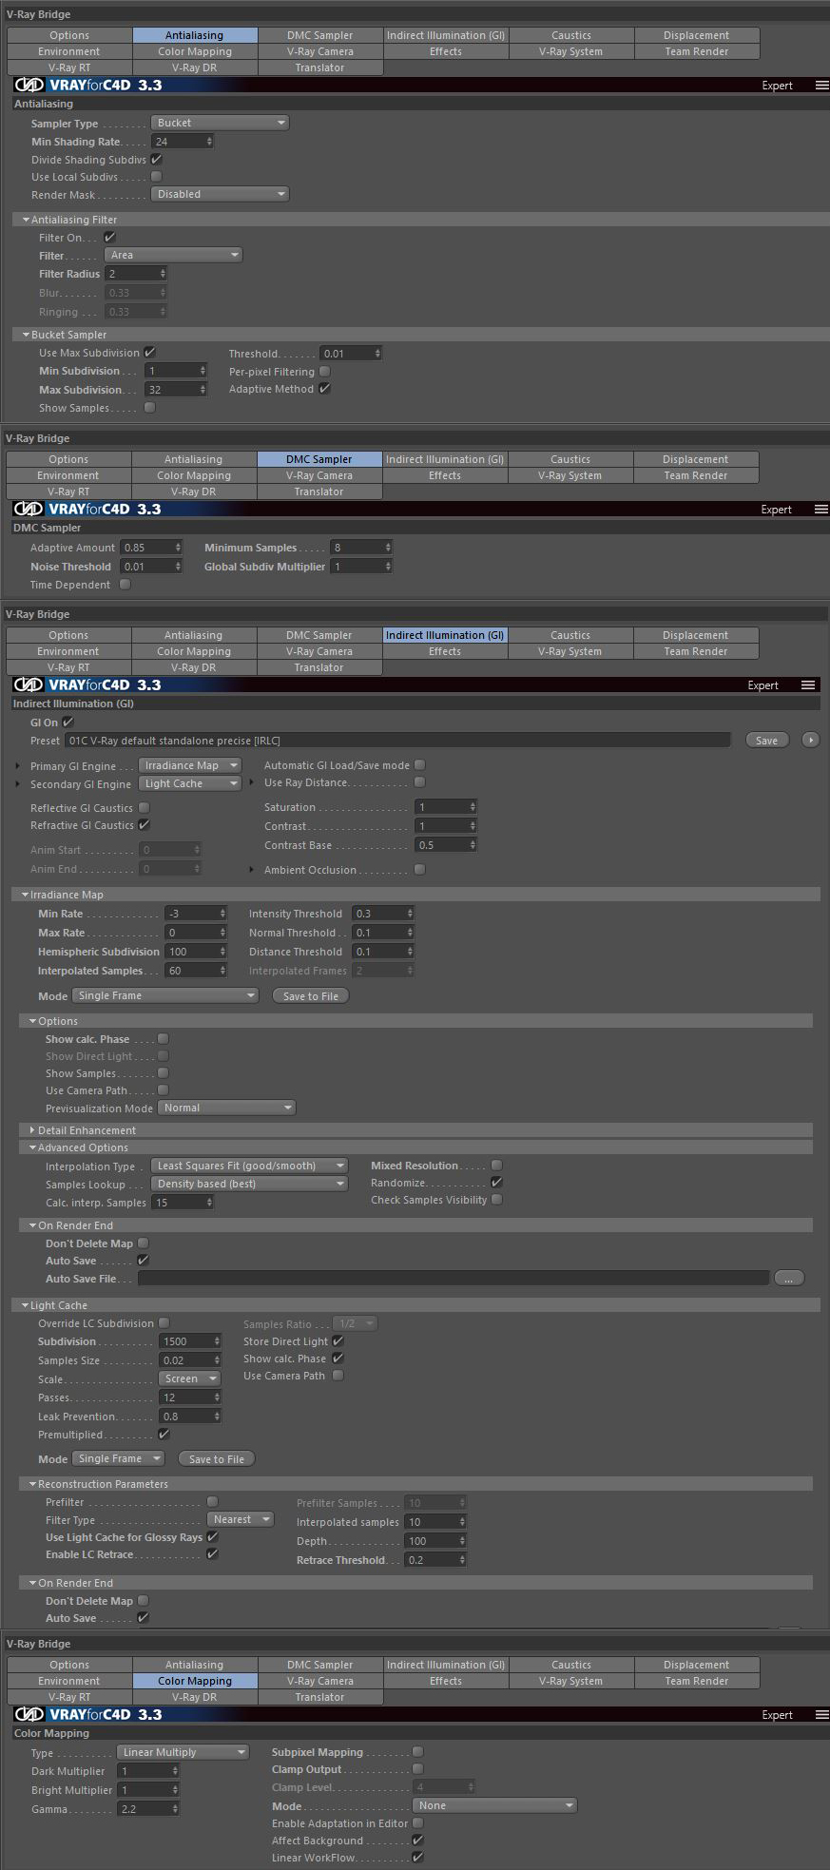Click the Hemispheric Subdivision stepper arrows

click(x=222, y=952)
